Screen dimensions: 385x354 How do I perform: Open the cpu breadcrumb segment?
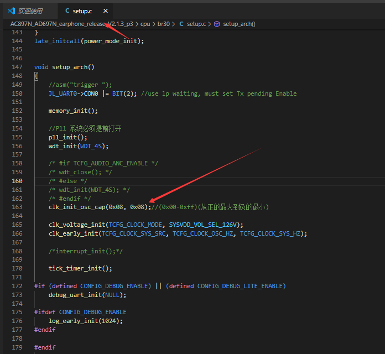click(145, 24)
